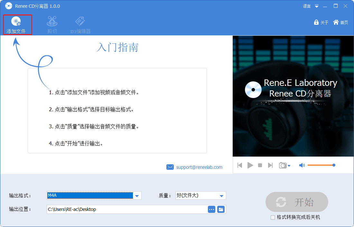Click the 添加文件 add file icon
The height and width of the screenshot is (227, 354).
pos(16,22)
